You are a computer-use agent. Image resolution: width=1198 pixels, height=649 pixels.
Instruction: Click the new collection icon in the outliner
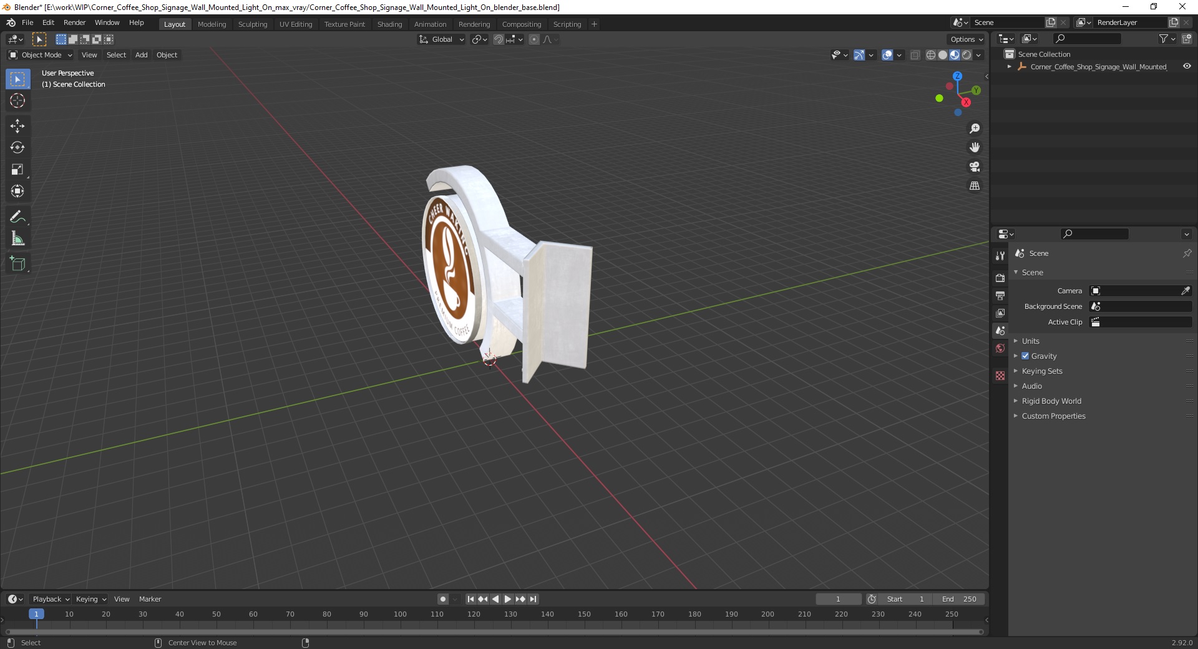point(1187,39)
